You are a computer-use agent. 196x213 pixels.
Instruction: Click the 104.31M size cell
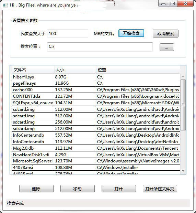(x=75, y=103)
